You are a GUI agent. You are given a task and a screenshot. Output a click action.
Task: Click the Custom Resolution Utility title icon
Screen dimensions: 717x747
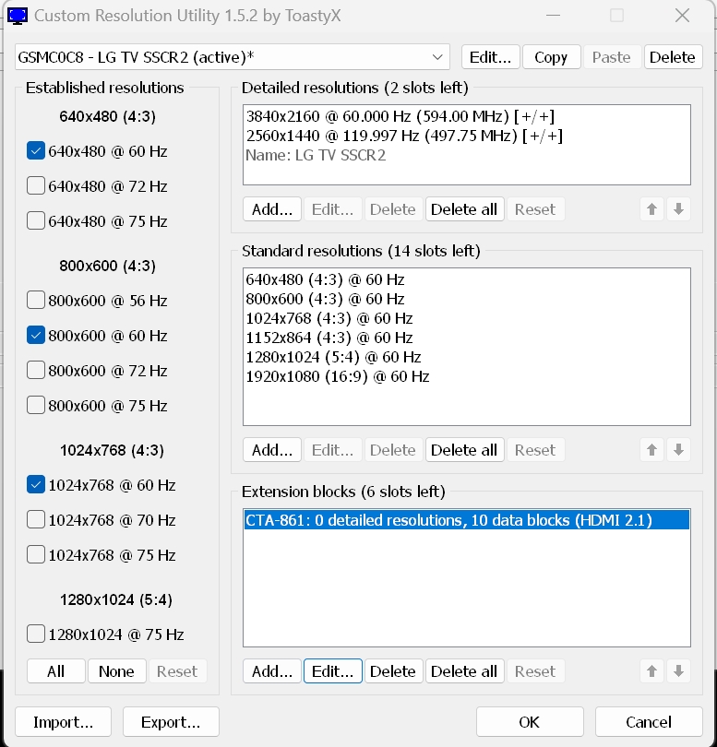(x=18, y=16)
